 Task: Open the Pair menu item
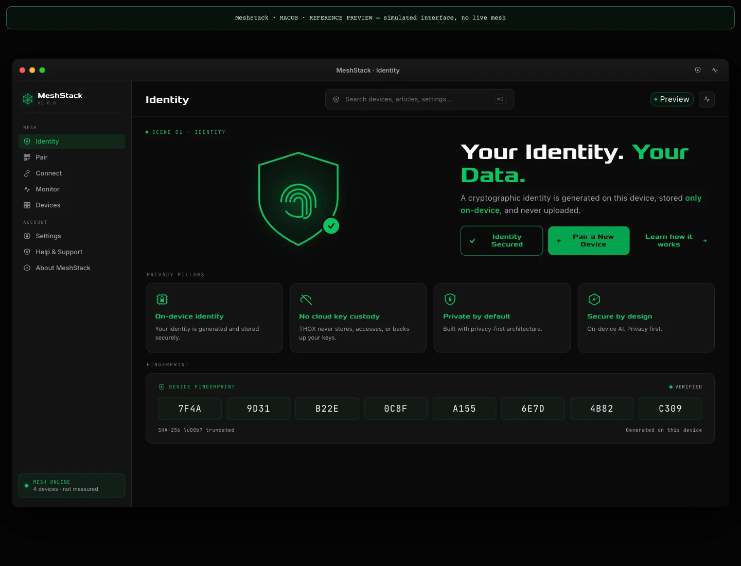click(x=72, y=157)
